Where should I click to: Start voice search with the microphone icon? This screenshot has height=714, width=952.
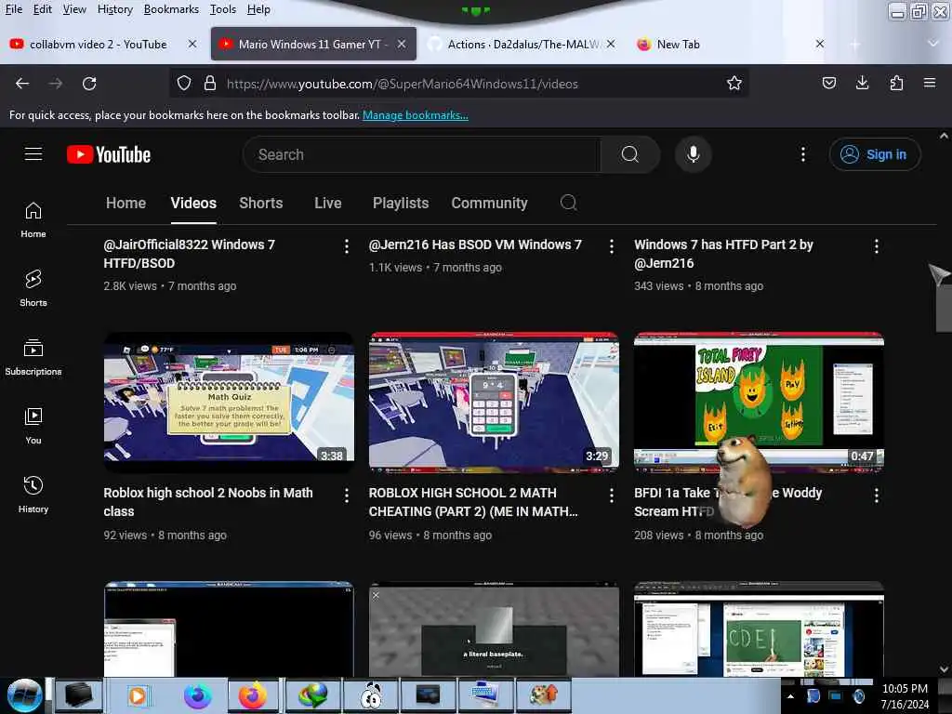tap(693, 155)
